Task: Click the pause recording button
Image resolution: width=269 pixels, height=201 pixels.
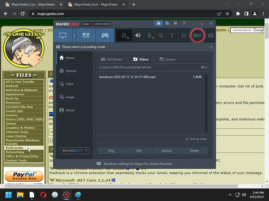Action: tap(184, 35)
